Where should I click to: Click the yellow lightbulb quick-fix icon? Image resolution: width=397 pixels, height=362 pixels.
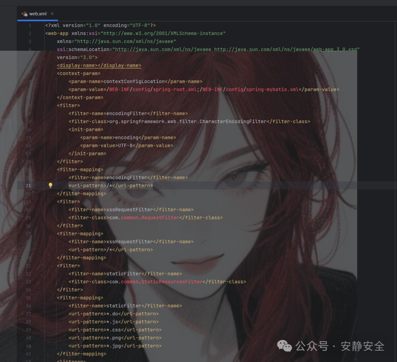click(x=51, y=186)
